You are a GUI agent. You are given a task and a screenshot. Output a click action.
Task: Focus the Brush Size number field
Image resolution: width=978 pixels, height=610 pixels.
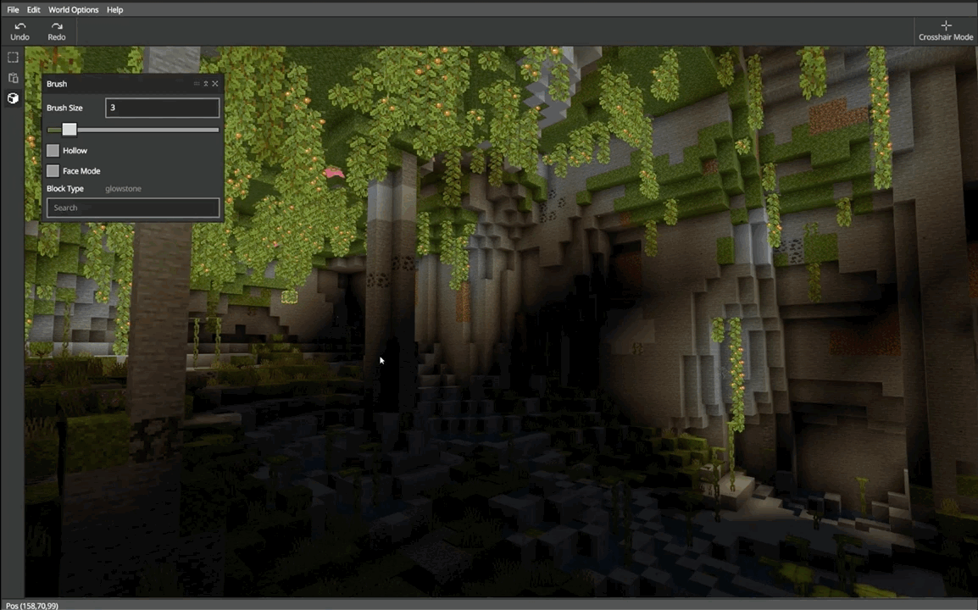tap(162, 108)
